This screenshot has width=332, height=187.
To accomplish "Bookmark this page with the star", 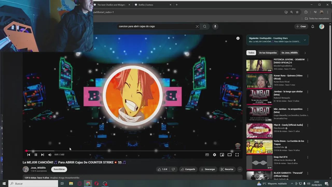I will tap(297, 12).
